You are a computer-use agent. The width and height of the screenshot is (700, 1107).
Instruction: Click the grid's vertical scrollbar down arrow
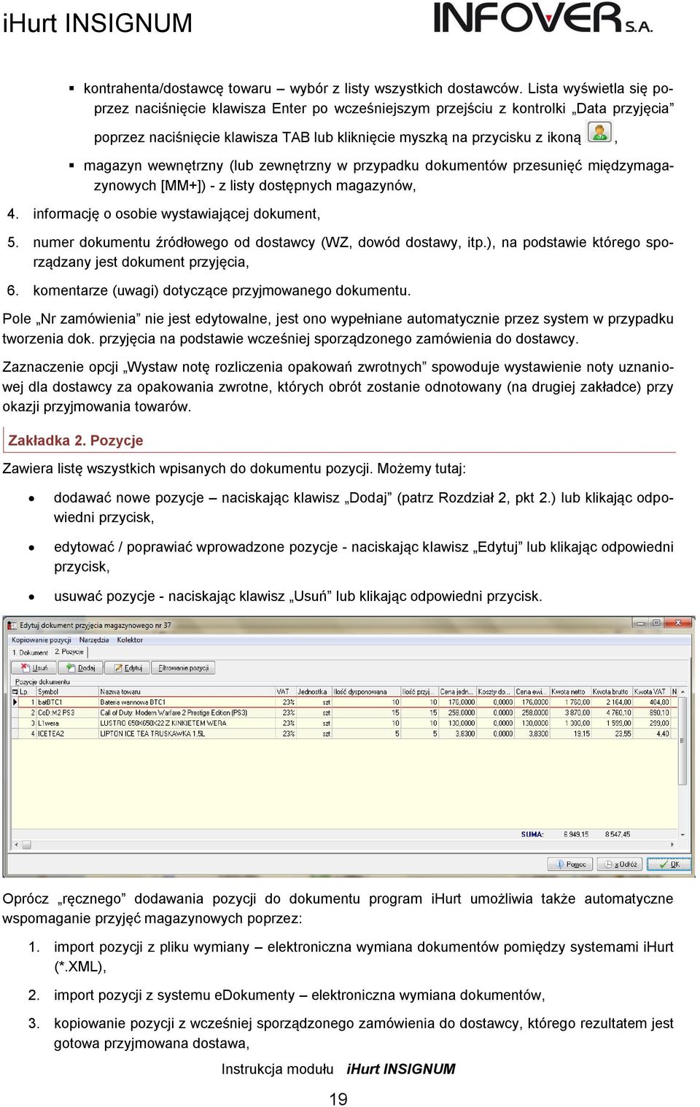click(x=682, y=834)
